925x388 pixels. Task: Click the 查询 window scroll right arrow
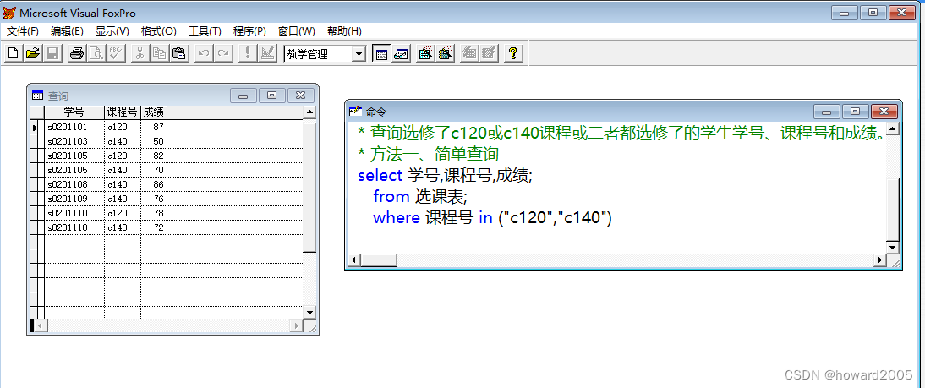[296, 325]
